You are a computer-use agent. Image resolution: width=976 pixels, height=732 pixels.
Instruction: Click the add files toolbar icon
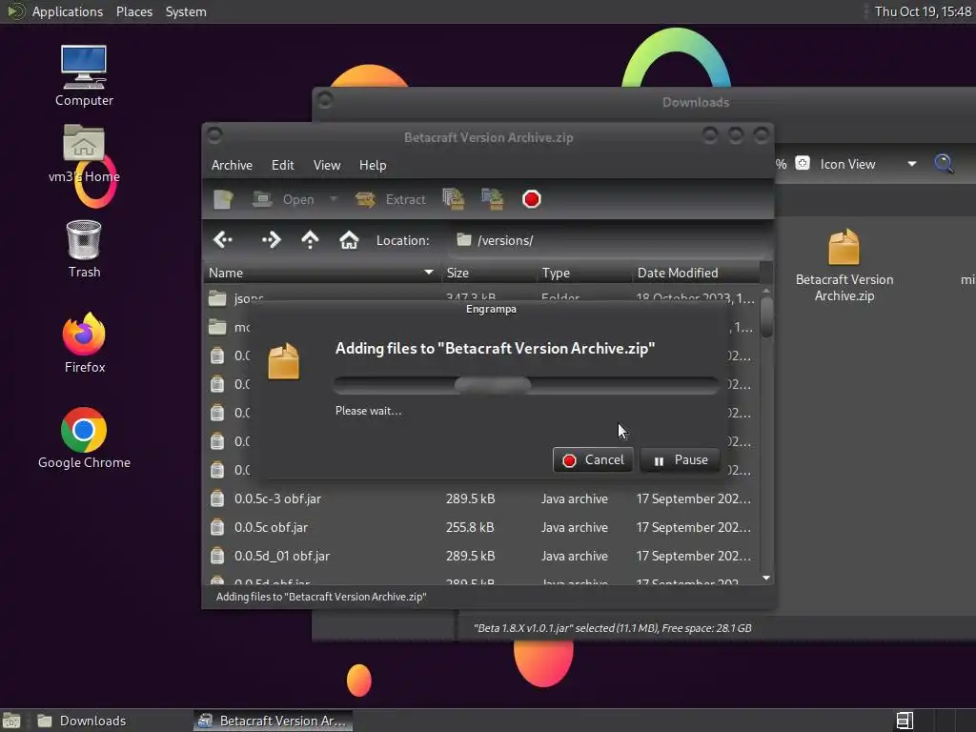pyautogui.click(x=453, y=199)
